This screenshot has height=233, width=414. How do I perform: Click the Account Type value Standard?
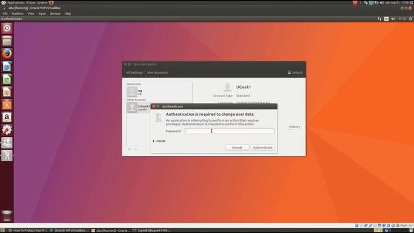pos(243,96)
